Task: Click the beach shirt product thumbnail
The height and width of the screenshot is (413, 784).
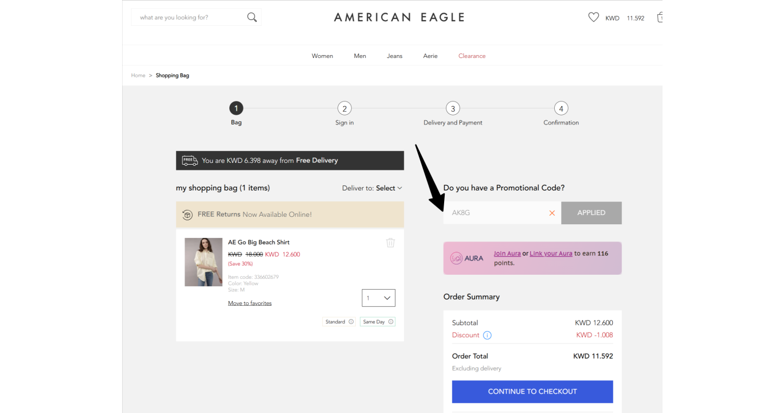Action: pos(203,262)
